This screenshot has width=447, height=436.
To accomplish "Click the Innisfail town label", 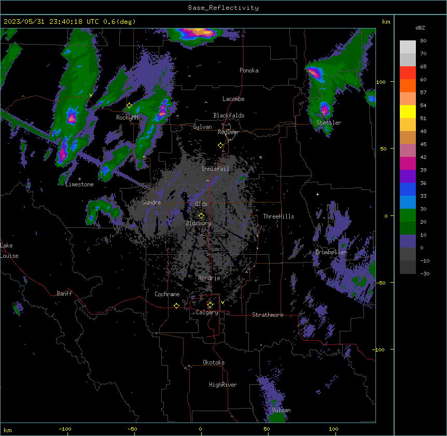I will [215, 169].
